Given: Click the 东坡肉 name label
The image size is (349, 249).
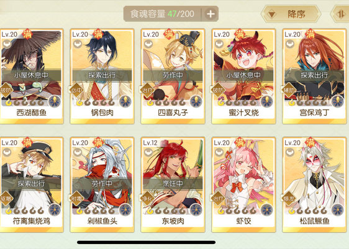Looking at the screenshot, I should coord(173,221).
